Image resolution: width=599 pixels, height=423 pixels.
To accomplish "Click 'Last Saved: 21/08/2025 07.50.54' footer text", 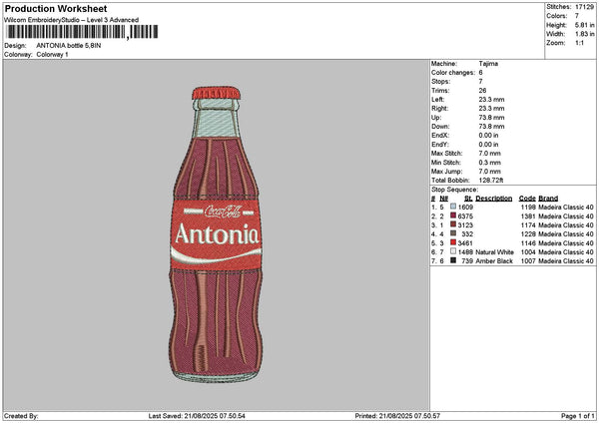I will 197,416.
